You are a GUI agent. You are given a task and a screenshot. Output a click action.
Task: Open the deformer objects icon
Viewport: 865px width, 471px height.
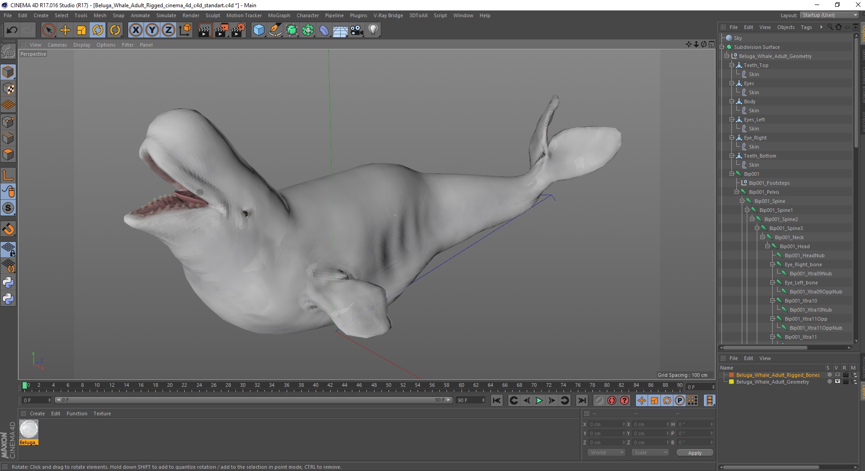point(324,30)
